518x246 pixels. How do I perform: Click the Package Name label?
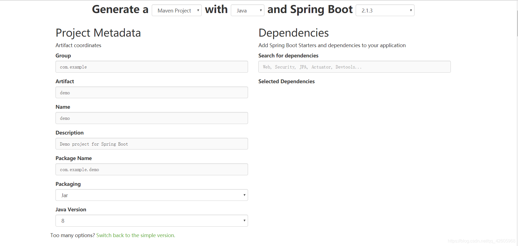[x=74, y=158]
